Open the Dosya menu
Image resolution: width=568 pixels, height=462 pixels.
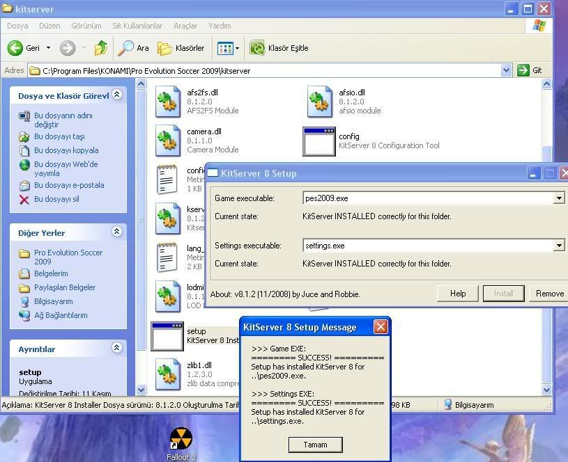click(x=17, y=26)
